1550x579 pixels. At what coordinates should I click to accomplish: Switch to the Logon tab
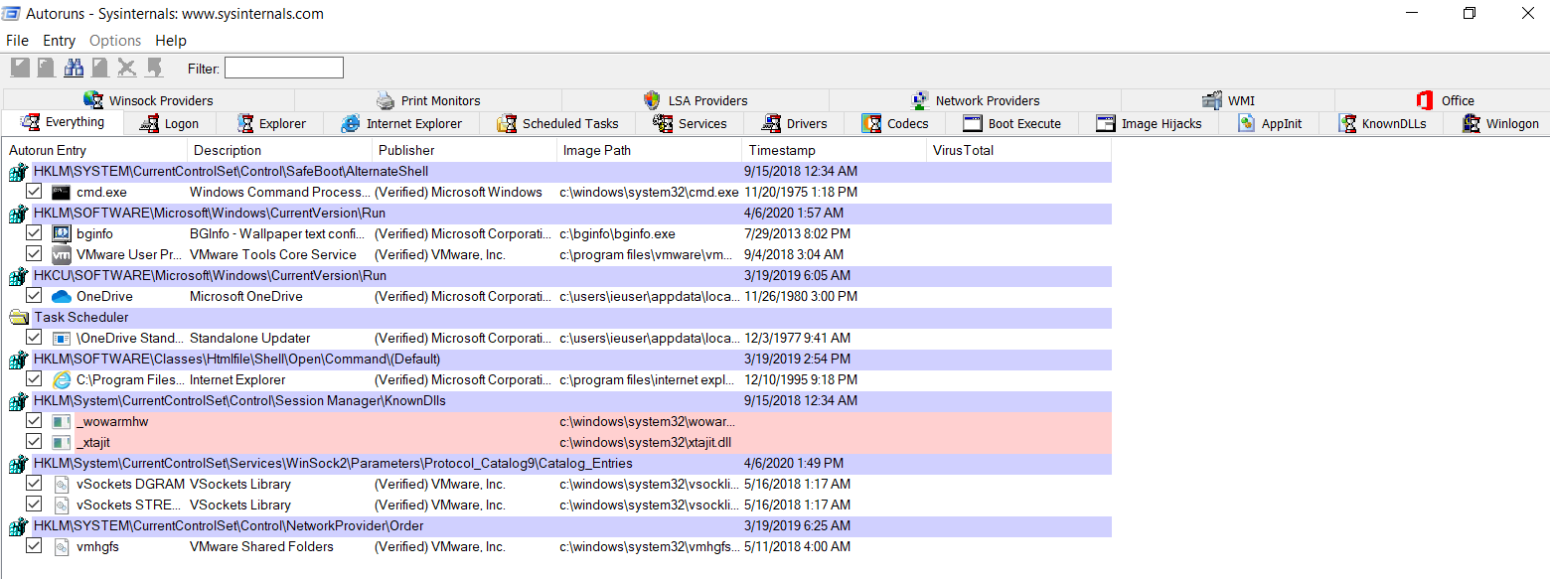[x=169, y=124]
